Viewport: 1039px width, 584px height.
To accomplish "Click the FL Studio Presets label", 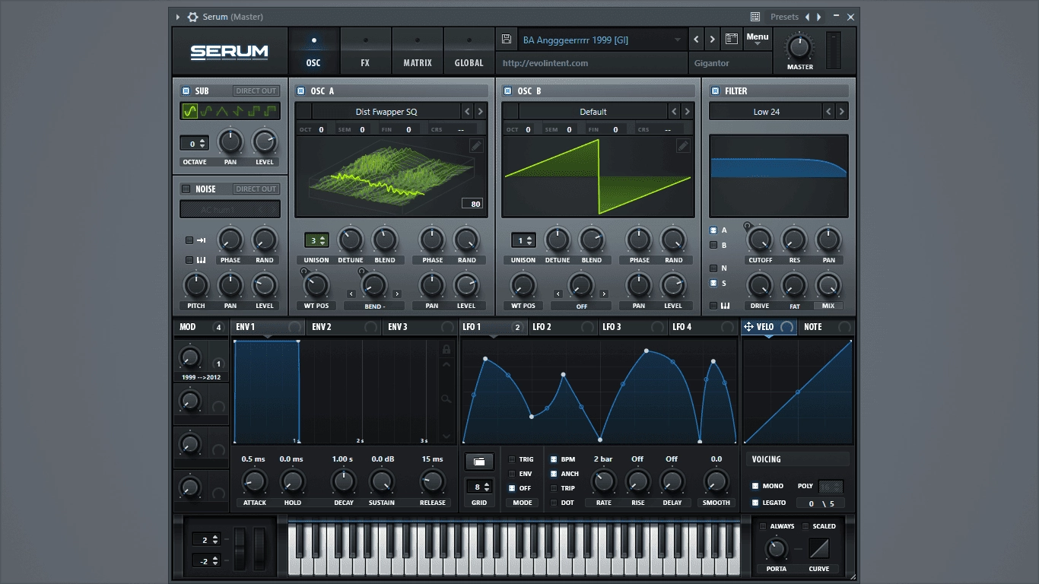I will pyautogui.click(x=784, y=17).
